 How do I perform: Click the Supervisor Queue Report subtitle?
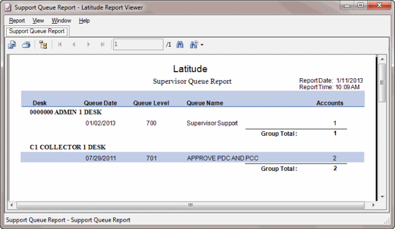pyautogui.click(x=192, y=82)
